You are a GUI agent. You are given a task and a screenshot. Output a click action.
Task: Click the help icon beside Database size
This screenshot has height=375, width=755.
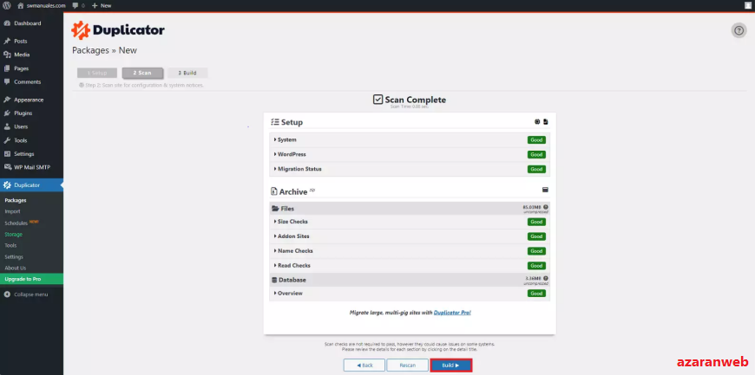point(546,278)
